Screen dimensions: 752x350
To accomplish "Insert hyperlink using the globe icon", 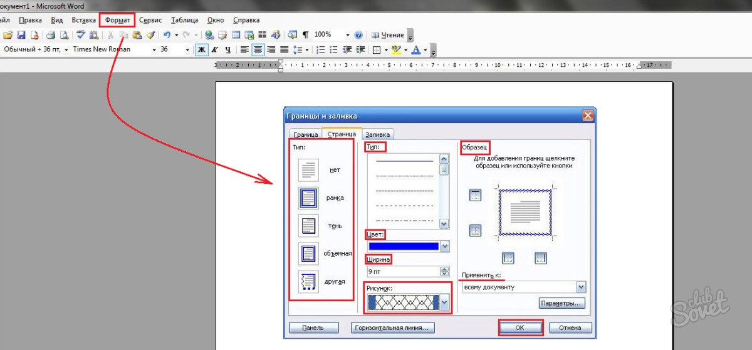I will 209,35.
